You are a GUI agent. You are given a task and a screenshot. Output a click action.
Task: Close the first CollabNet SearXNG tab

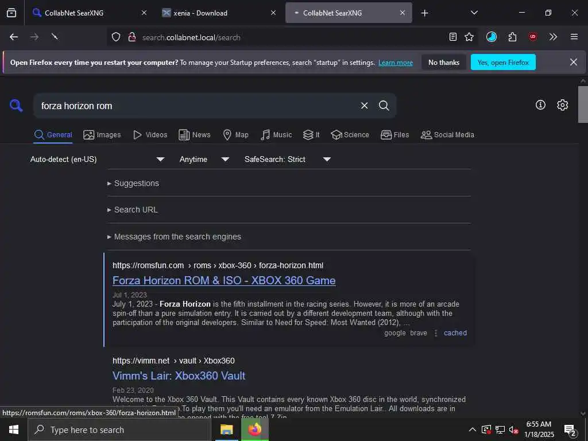click(144, 13)
